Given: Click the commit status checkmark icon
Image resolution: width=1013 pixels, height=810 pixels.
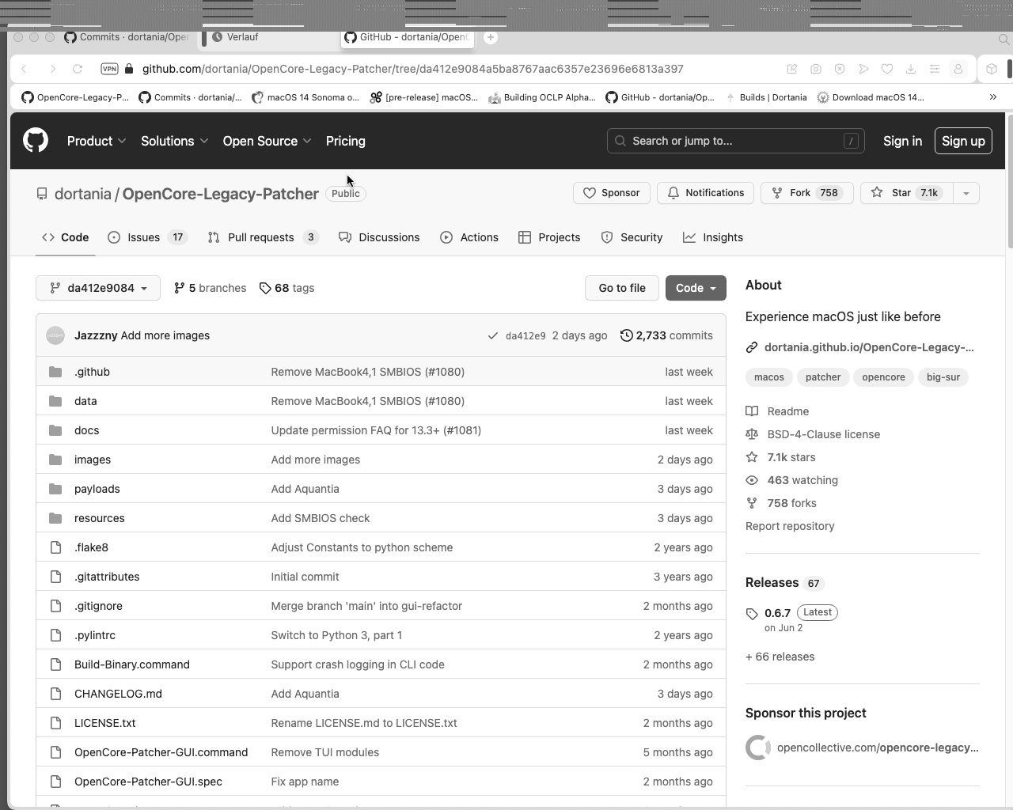Looking at the screenshot, I should pos(493,335).
